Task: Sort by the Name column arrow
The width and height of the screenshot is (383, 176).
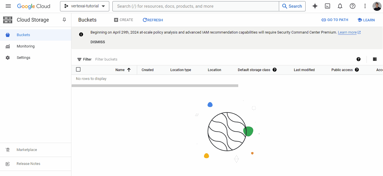Action: click(x=129, y=70)
